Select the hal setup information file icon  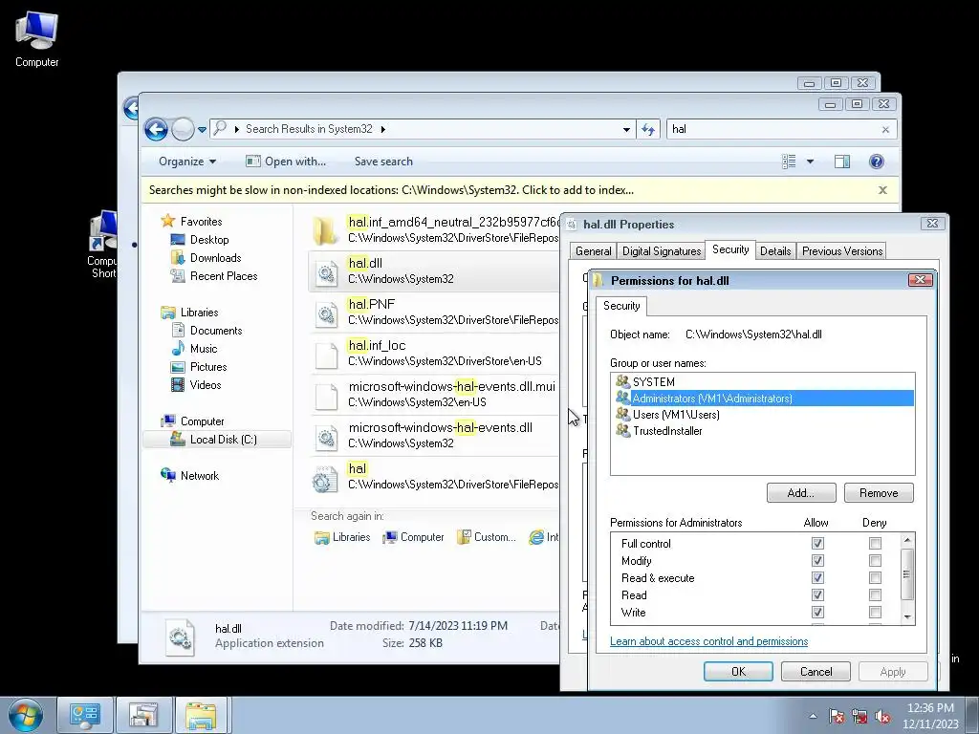click(325, 478)
